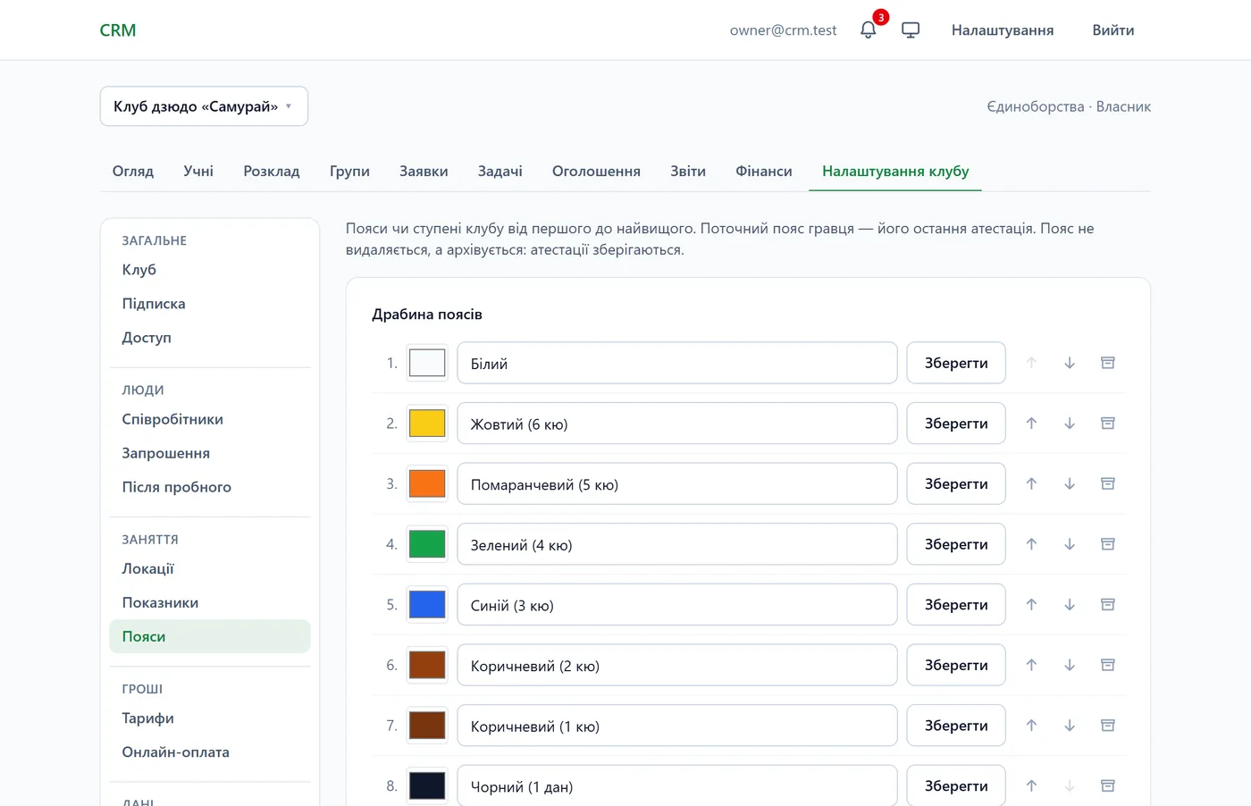Screen dimensions: 1251x806
Task: Move Синій (3 кю) belt up
Action: click(x=1031, y=605)
